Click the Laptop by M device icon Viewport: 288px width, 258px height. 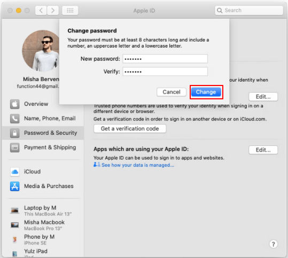pyautogui.click(x=15, y=210)
